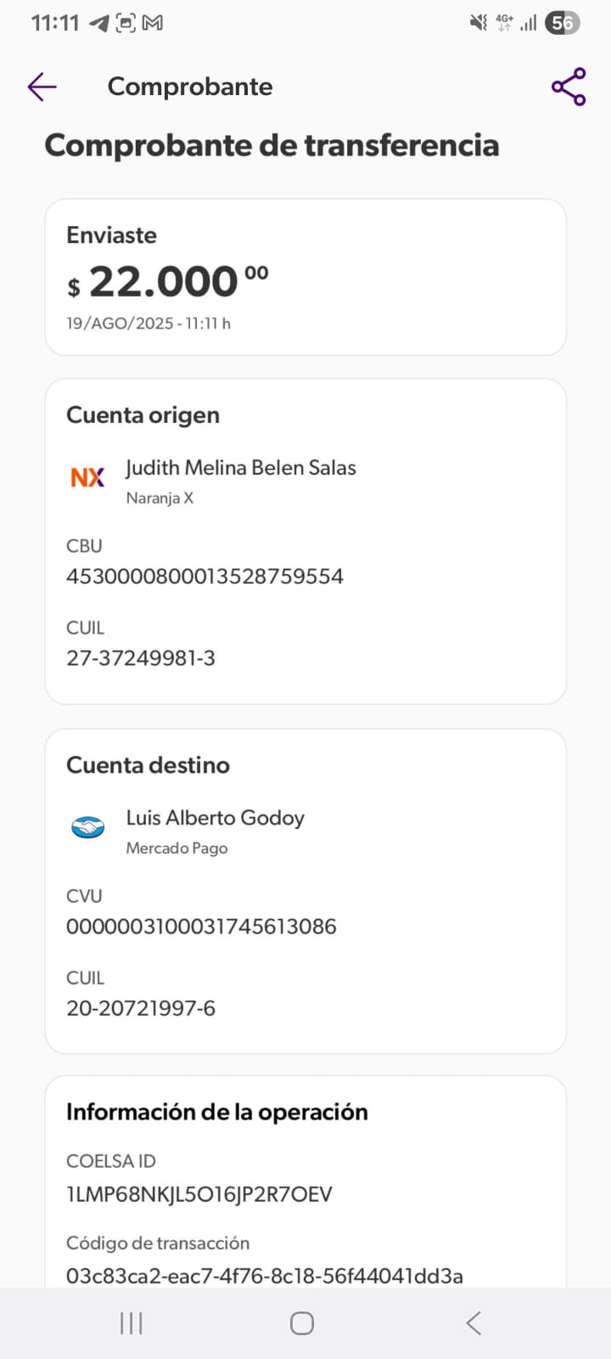The width and height of the screenshot is (611, 1359).
Task: Tap the sender name Judith Melina Belen Salas
Action: (x=241, y=468)
